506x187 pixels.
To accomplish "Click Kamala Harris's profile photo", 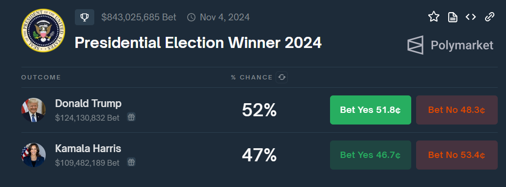I will pos(34,155).
